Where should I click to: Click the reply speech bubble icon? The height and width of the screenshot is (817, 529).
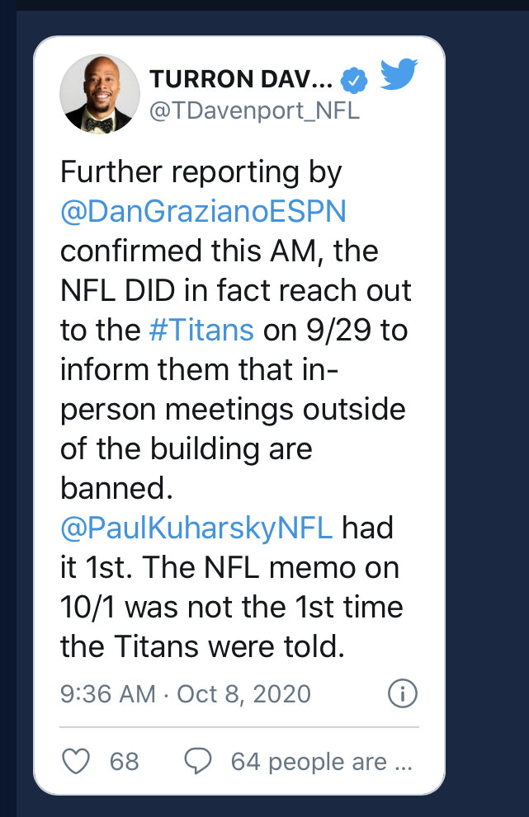[198, 761]
